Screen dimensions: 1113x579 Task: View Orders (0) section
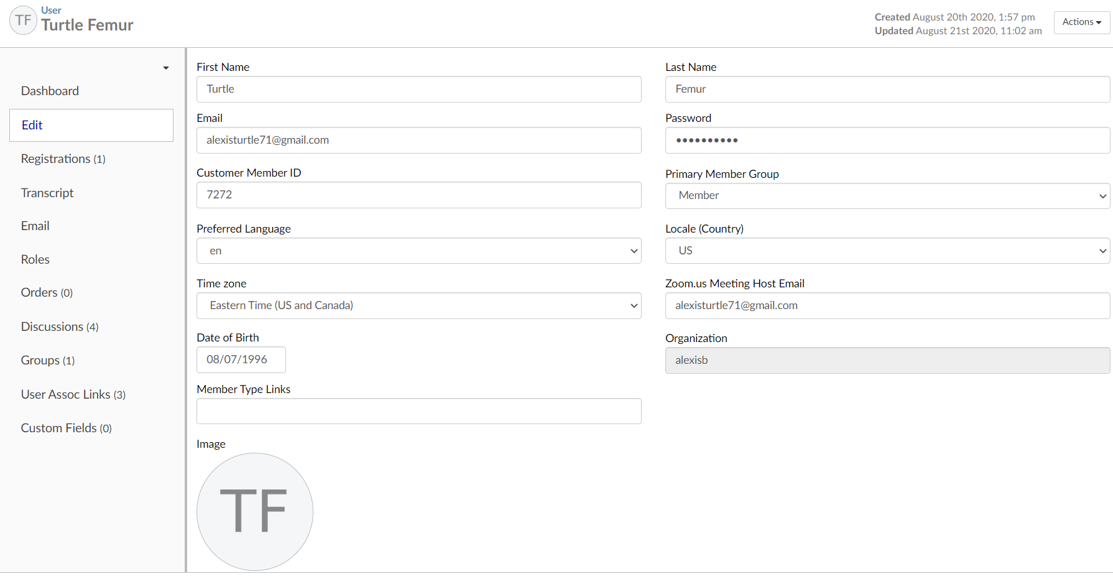pyautogui.click(x=47, y=292)
